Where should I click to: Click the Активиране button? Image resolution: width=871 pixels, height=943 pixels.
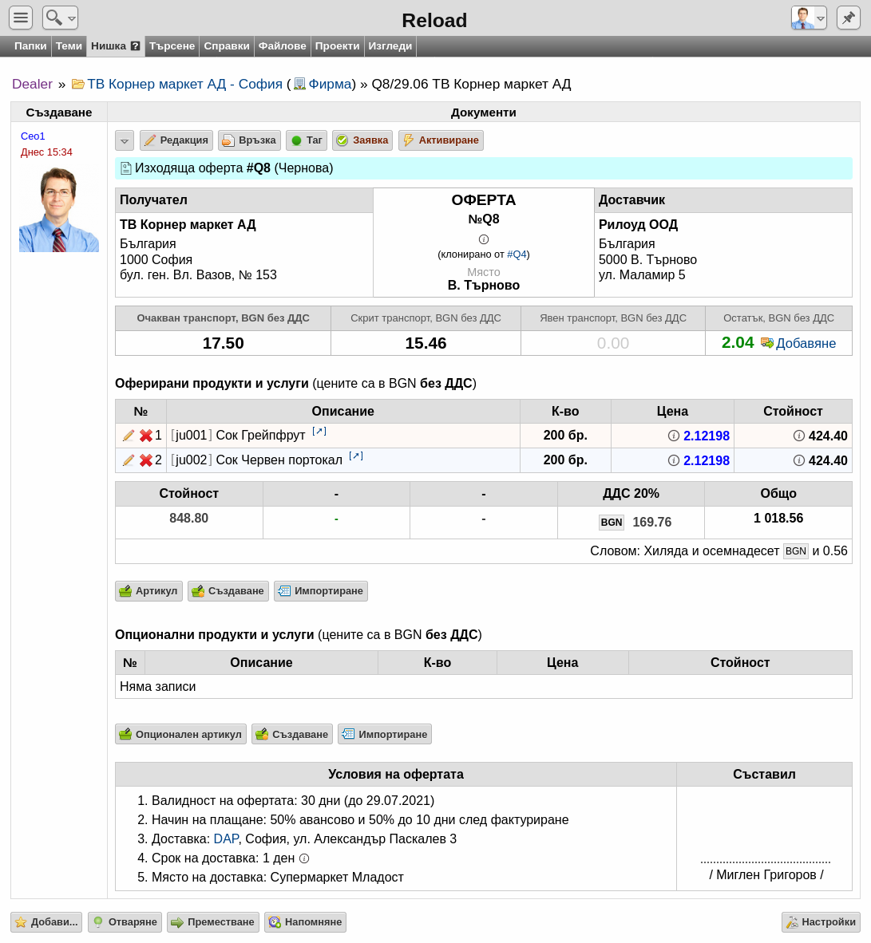pyautogui.click(x=441, y=140)
